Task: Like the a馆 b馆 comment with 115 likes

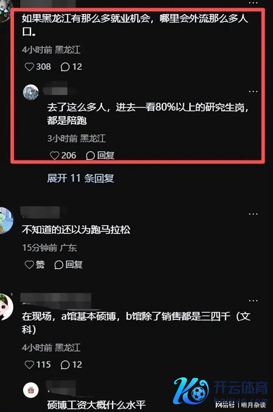Action: click(x=38, y=364)
